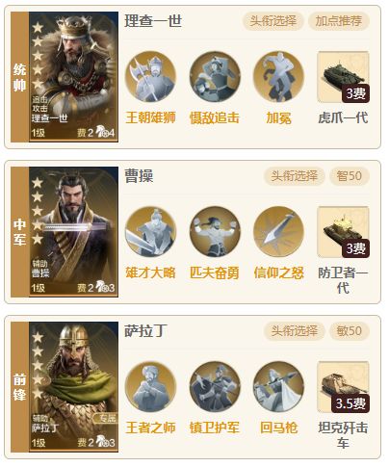Open the 雄才大略 skill icon

[x=150, y=232]
